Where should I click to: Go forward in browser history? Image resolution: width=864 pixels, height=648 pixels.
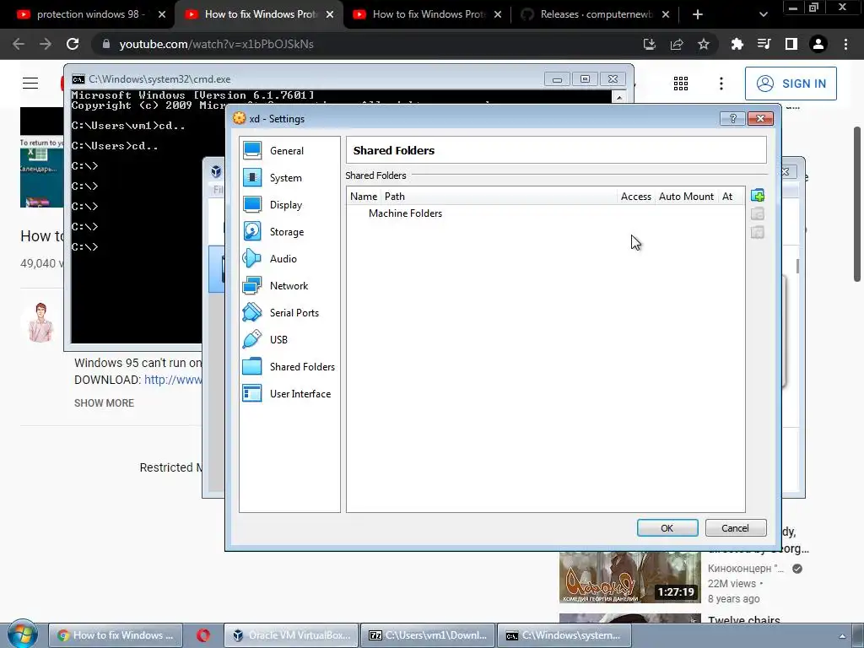[46, 44]
